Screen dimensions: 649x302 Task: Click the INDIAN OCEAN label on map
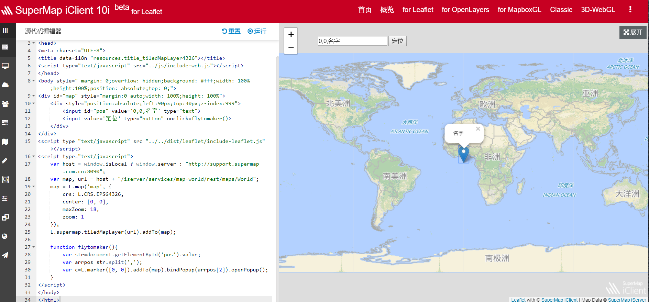(559, 195)
